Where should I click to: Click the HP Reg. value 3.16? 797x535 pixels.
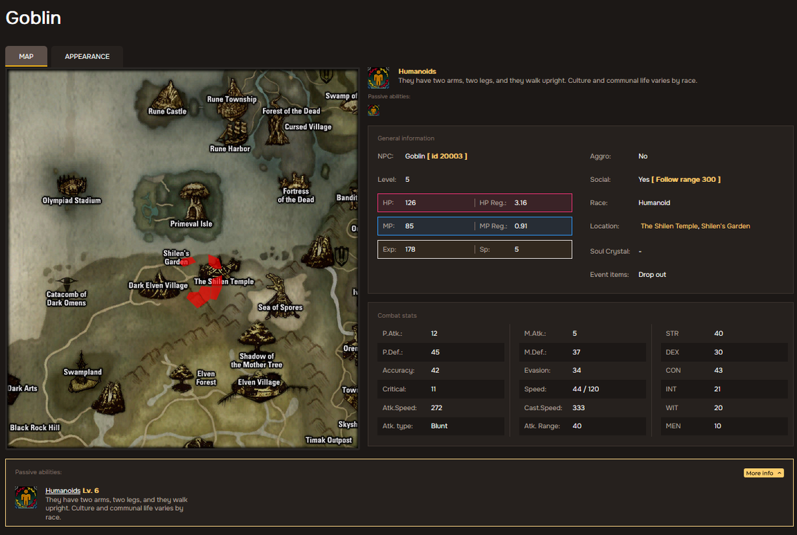tap(521, 203)
